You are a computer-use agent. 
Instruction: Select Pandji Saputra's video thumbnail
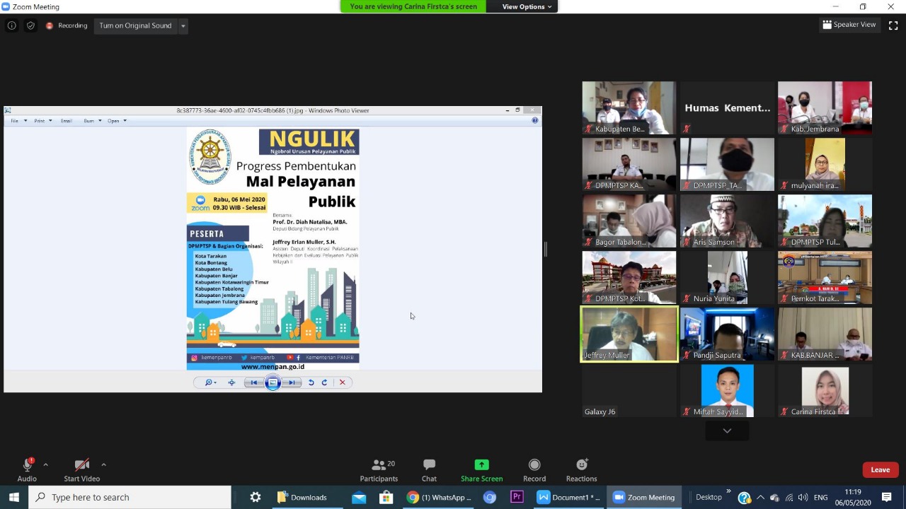coord(727,334)
